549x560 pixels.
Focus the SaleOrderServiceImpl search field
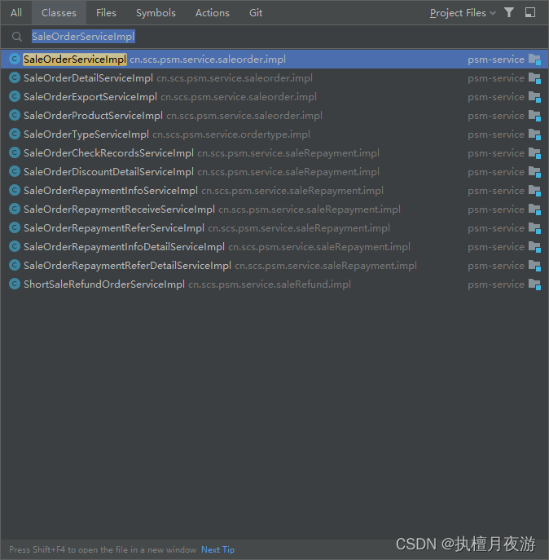pos(274,37)
